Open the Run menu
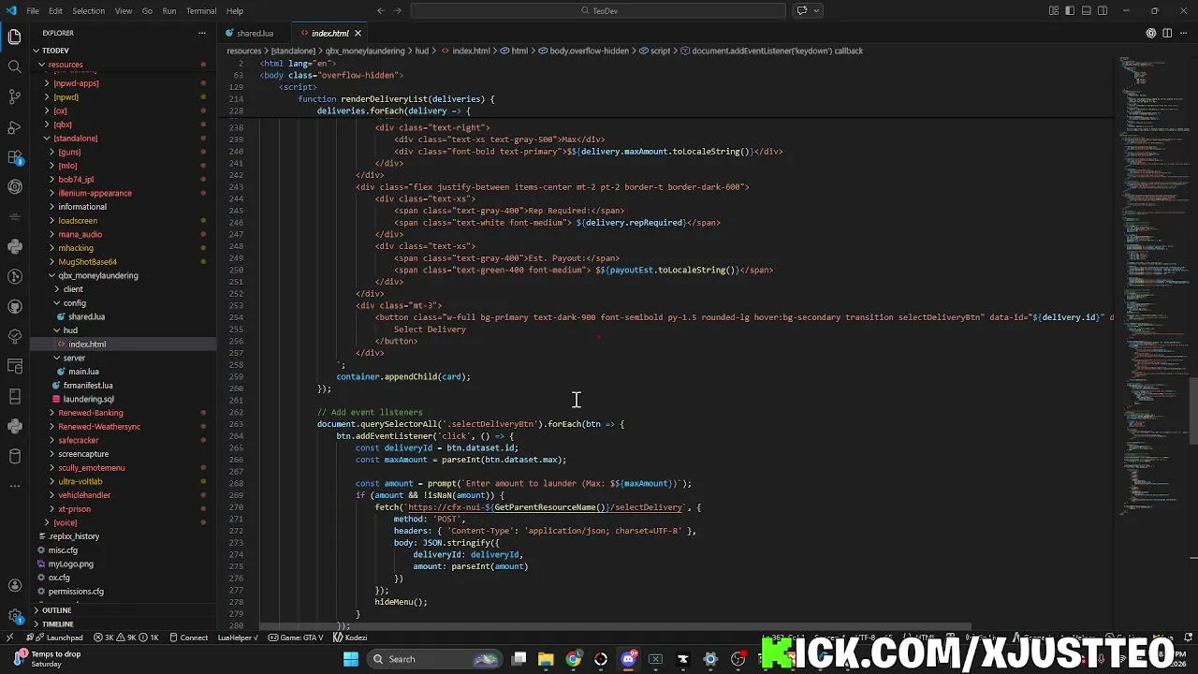This screenshot has height=674, width=1198. click(x=169, y=11)
